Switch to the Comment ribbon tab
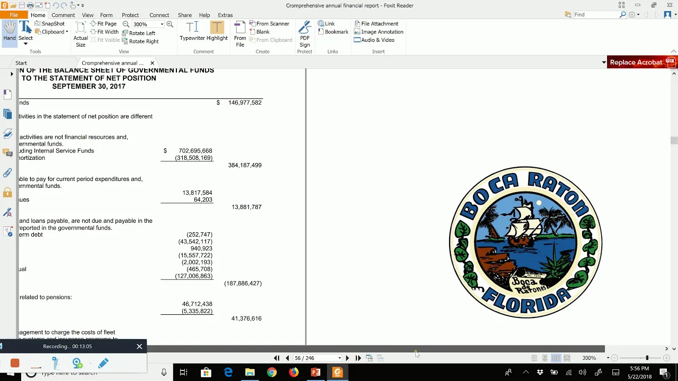Viewport: 678px width, 381px height. (63, 15)
